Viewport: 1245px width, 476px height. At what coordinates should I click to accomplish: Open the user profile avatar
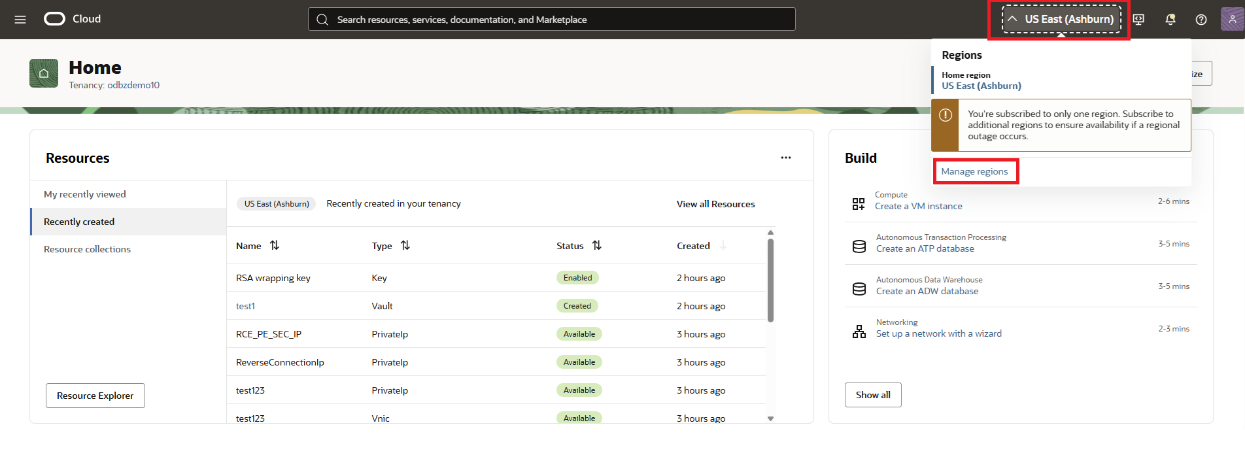pyautogui.click(x=1232, y=19)
